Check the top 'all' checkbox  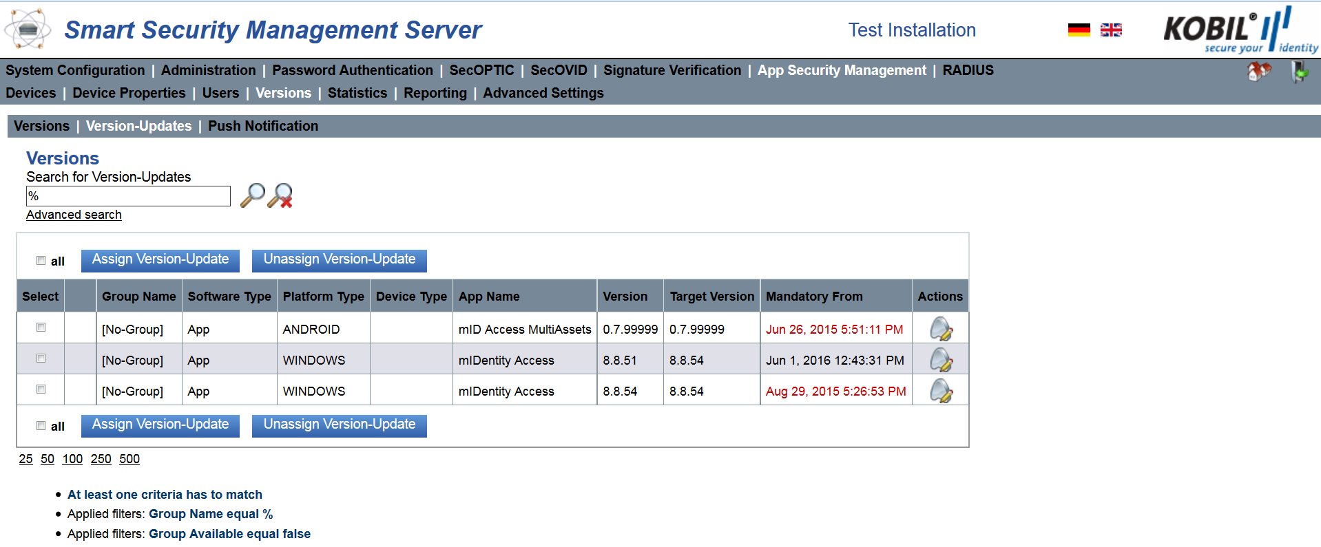(41, 261)
